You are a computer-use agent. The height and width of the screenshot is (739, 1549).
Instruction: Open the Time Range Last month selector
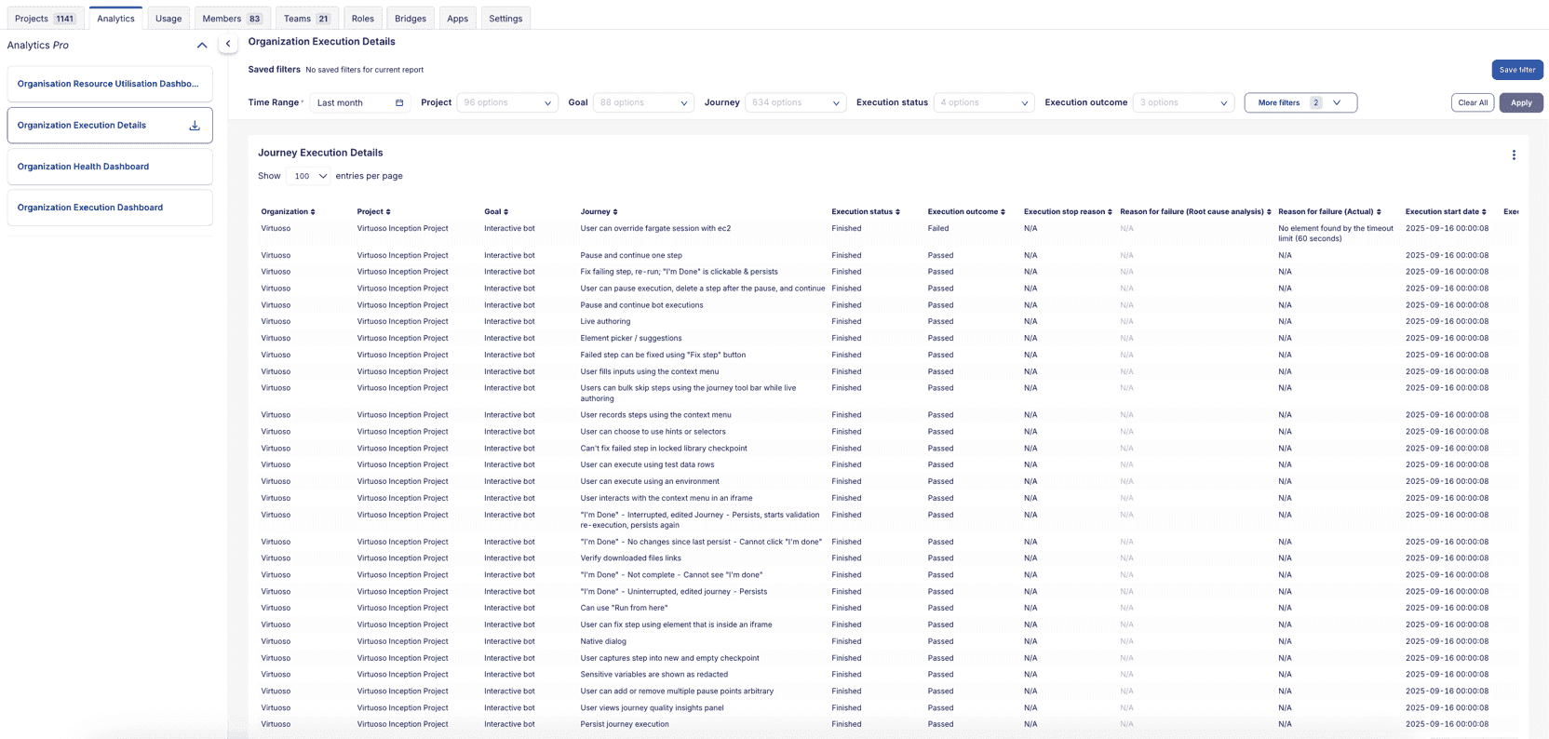click(x=359, y=102)
